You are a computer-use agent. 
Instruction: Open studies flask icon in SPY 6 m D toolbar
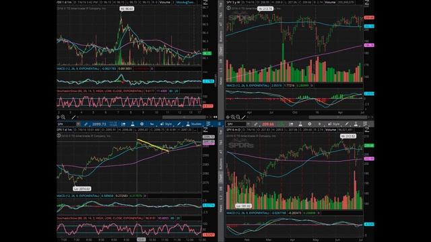click(356, 124)
